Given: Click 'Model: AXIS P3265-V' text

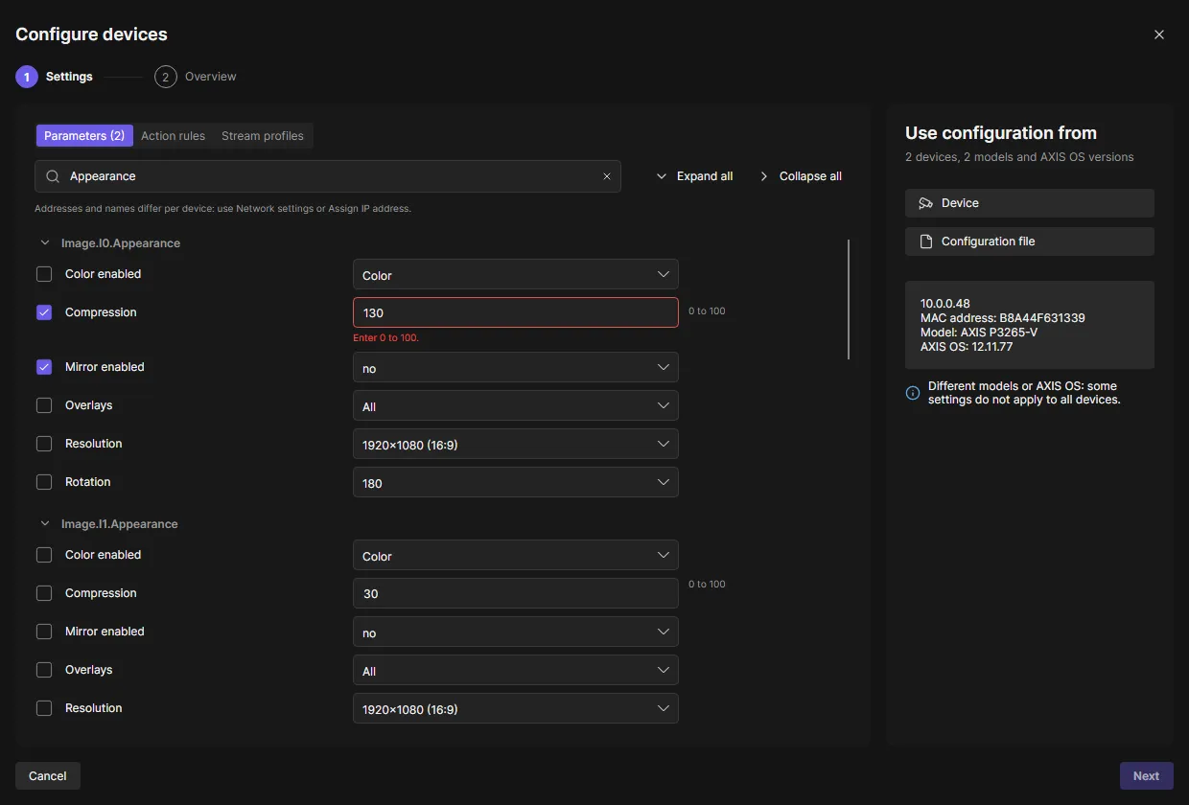Looking at the screenshot, I should [x=979, y=333].
